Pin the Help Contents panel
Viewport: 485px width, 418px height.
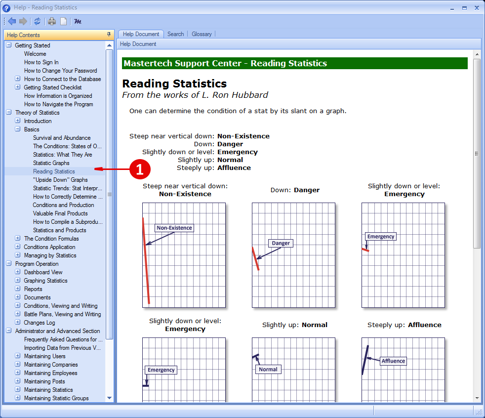(x=109, y=35)
